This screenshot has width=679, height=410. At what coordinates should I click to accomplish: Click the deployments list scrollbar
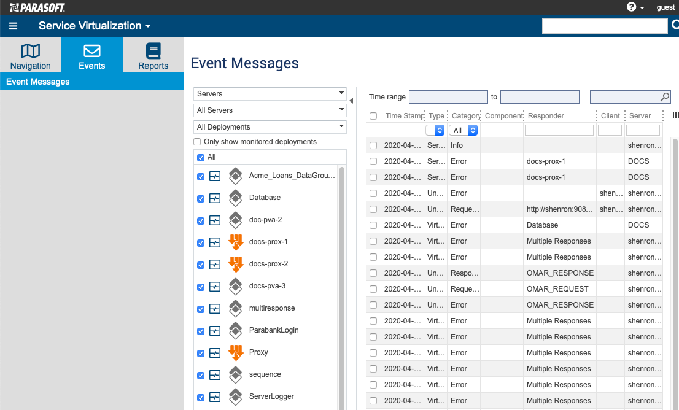point(342,288)
